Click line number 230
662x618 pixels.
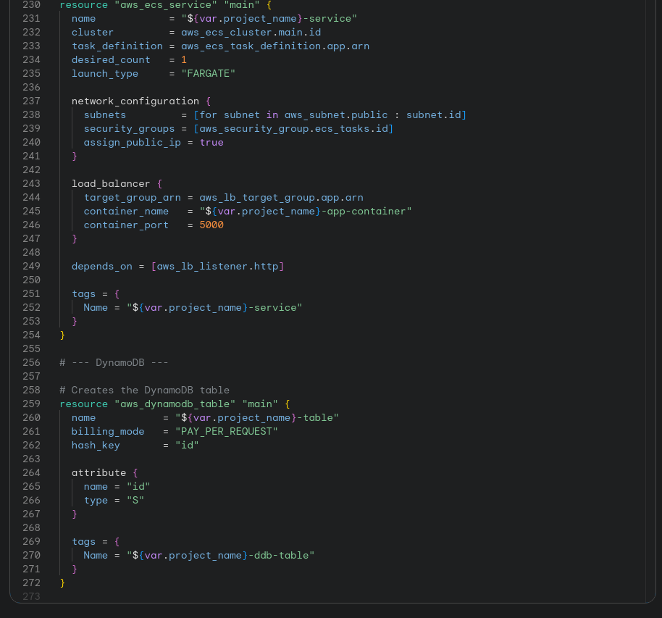tap(31, 4)
